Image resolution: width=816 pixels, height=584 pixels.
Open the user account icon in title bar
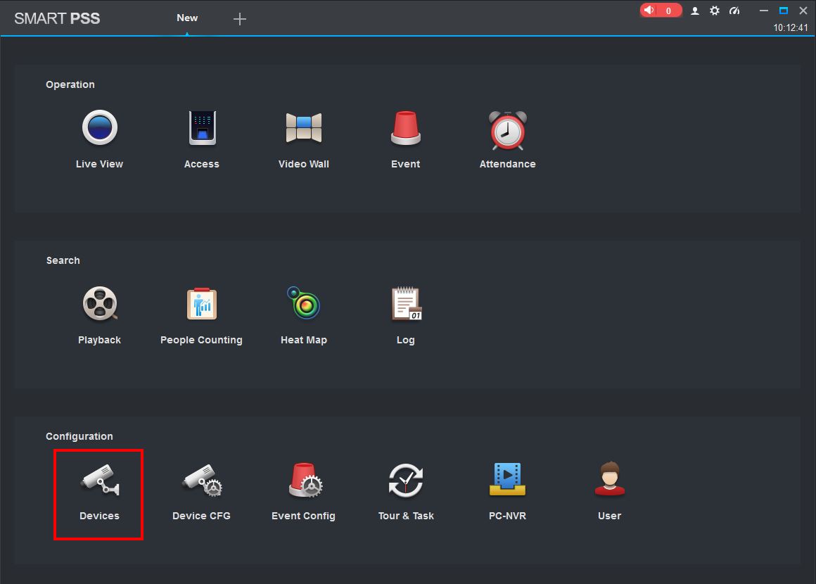point(695,11)
